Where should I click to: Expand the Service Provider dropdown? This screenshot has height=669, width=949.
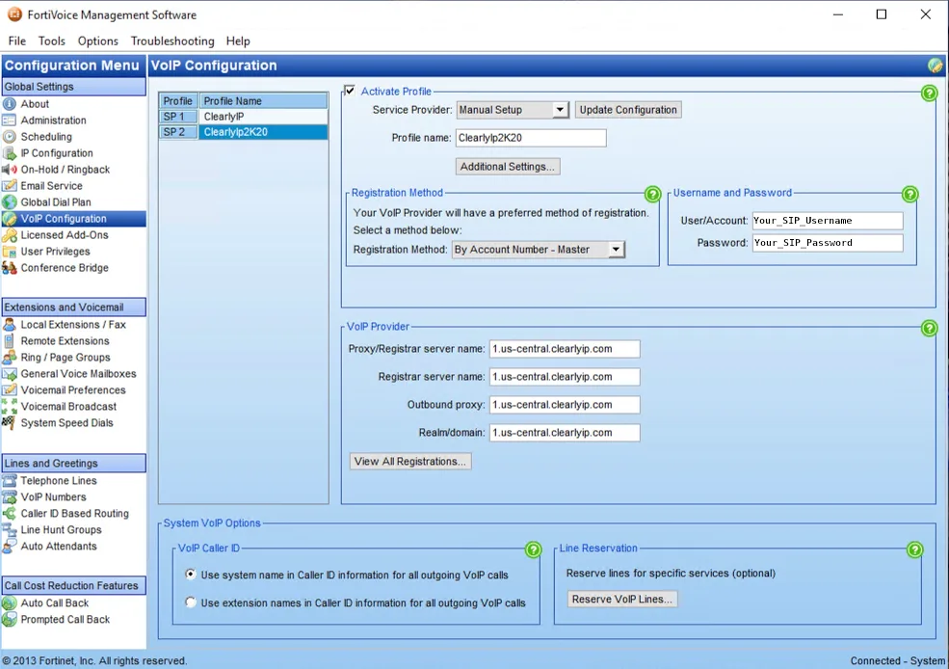(x=560, y=110)
